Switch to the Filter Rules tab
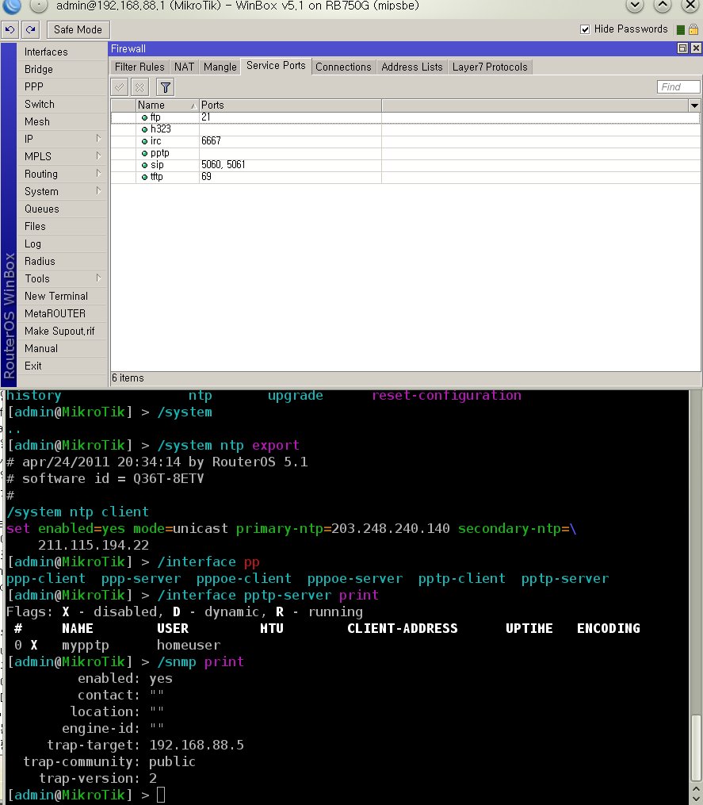703x805 pixels. (x=139, y=67)
